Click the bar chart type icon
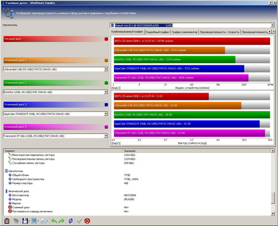Screen dimensions: 278x226 click(34, 221)
